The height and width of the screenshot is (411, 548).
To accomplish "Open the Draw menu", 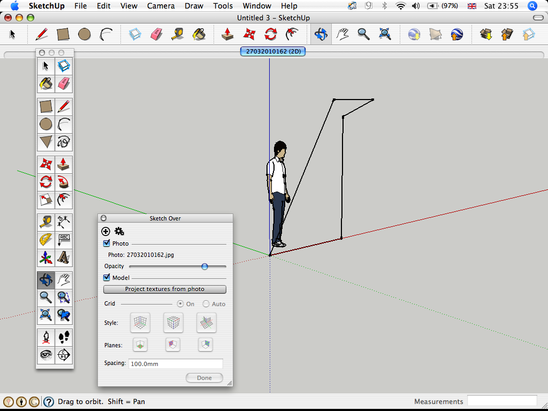I will click(x=194, y=6).
